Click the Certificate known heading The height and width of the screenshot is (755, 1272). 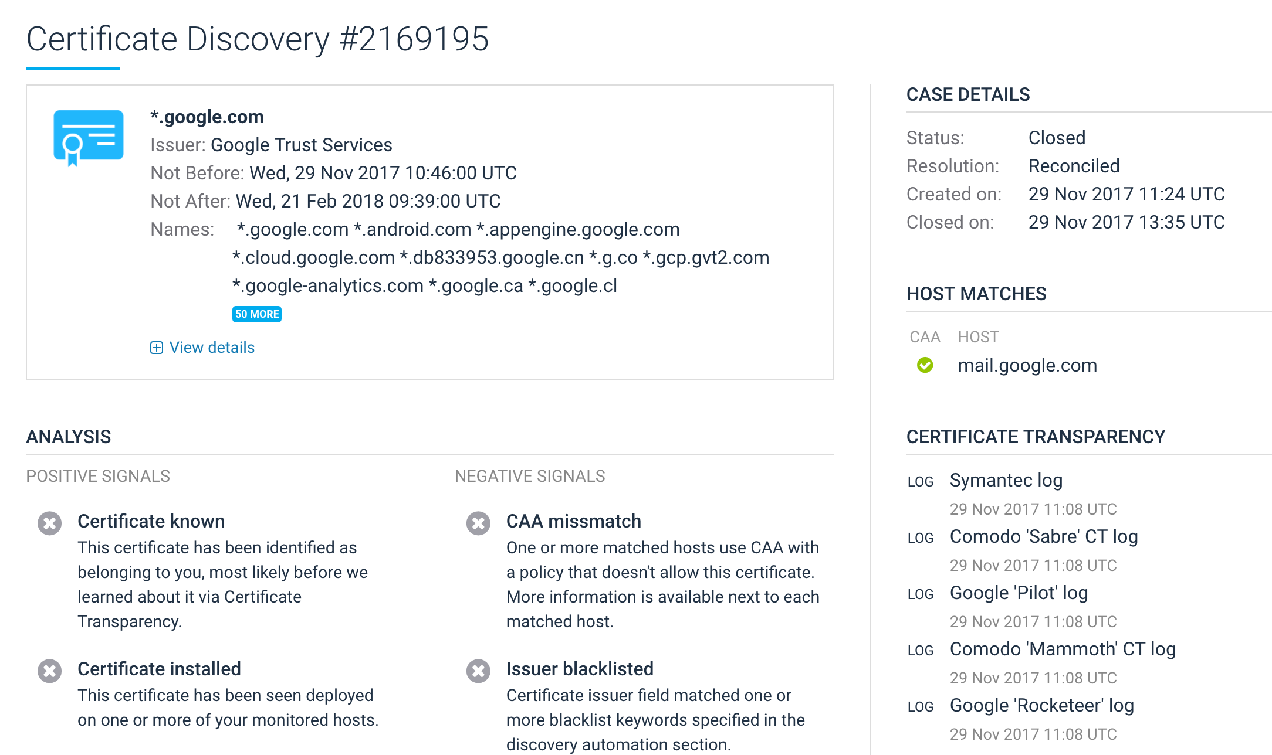(x=151, y=521)
